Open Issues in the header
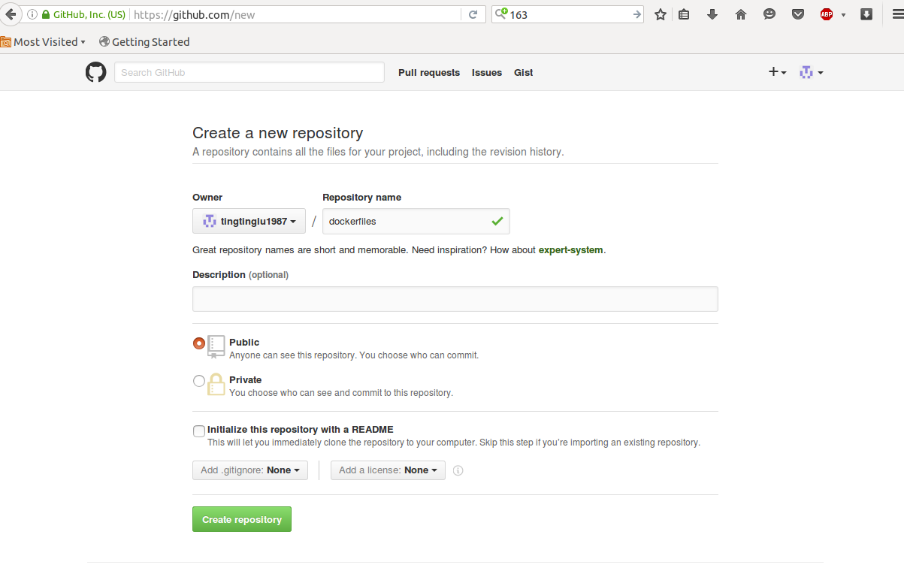The width and height of the screenshot is (904, 571). (487, 73)
